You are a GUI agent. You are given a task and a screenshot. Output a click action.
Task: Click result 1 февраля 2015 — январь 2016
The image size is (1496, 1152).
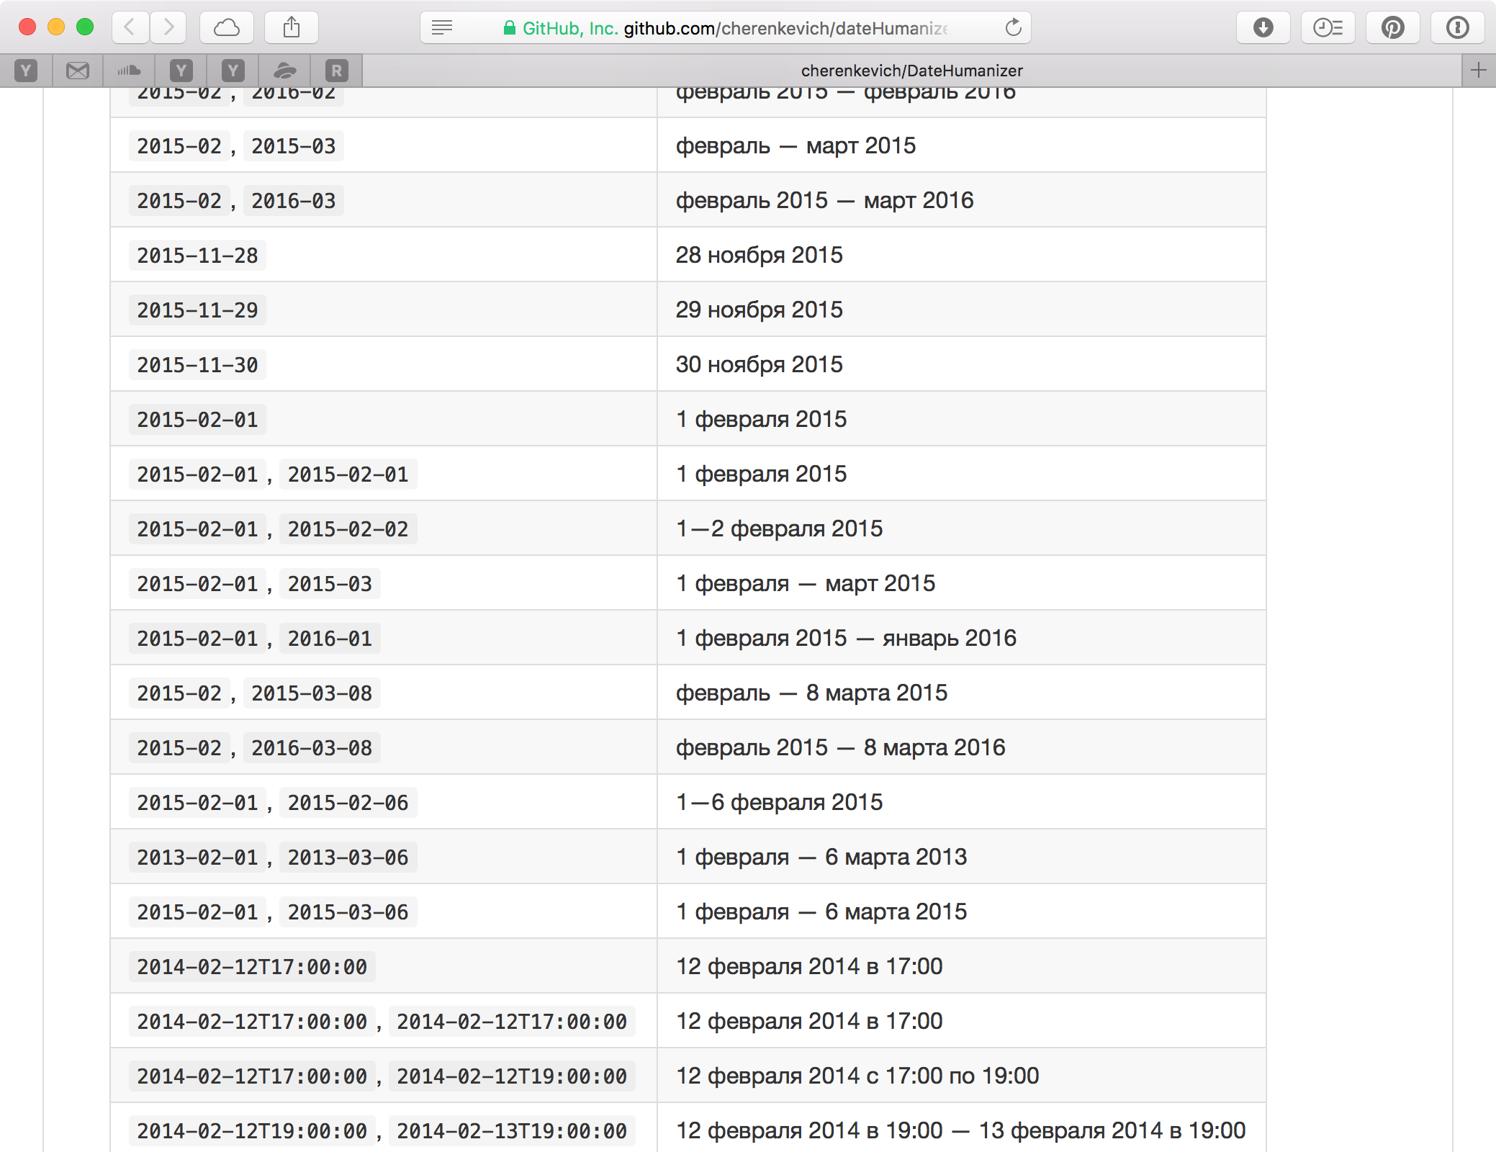[x=846, y=639]
